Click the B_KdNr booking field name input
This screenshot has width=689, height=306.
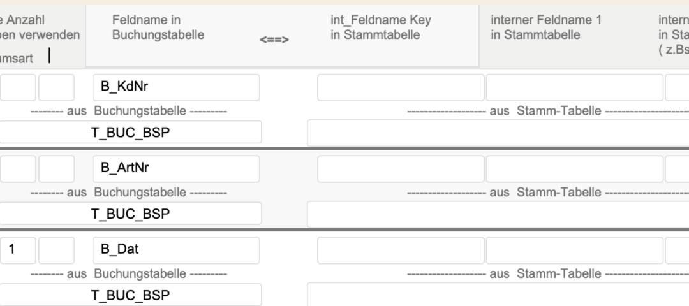coord(176,88)
